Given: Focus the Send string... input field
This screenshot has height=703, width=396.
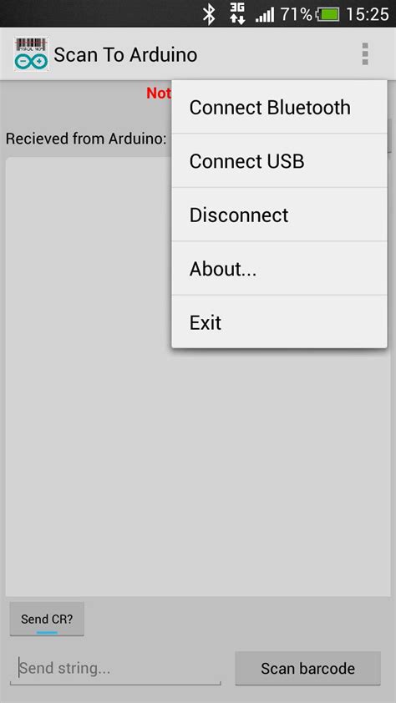Looking at the screenshot, I should click(115, 668).
